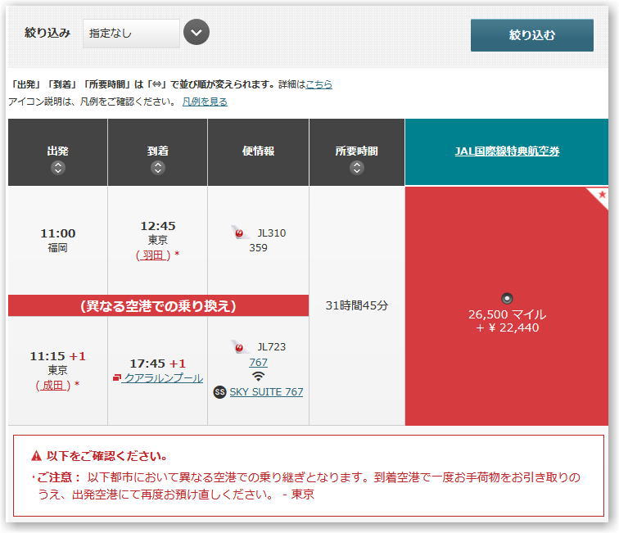Click the 絞り込み label text
The width and height of the screenshot is (619, 533).
[47, 33]
